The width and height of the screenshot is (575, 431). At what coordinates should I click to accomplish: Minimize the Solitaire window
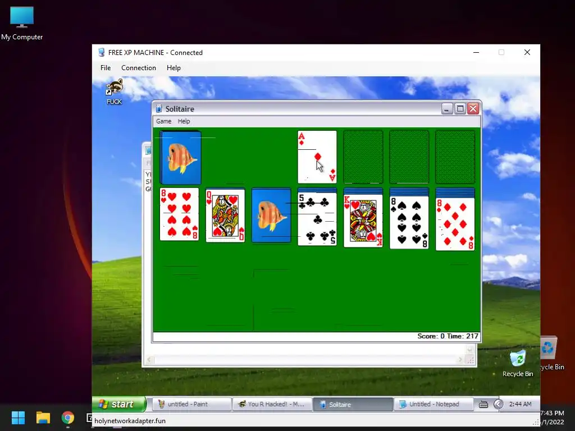point(446,109)
